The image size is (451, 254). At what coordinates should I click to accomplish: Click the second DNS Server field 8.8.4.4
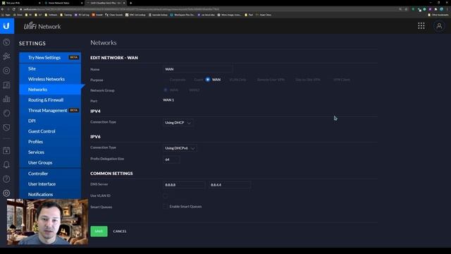click(230, 185)
